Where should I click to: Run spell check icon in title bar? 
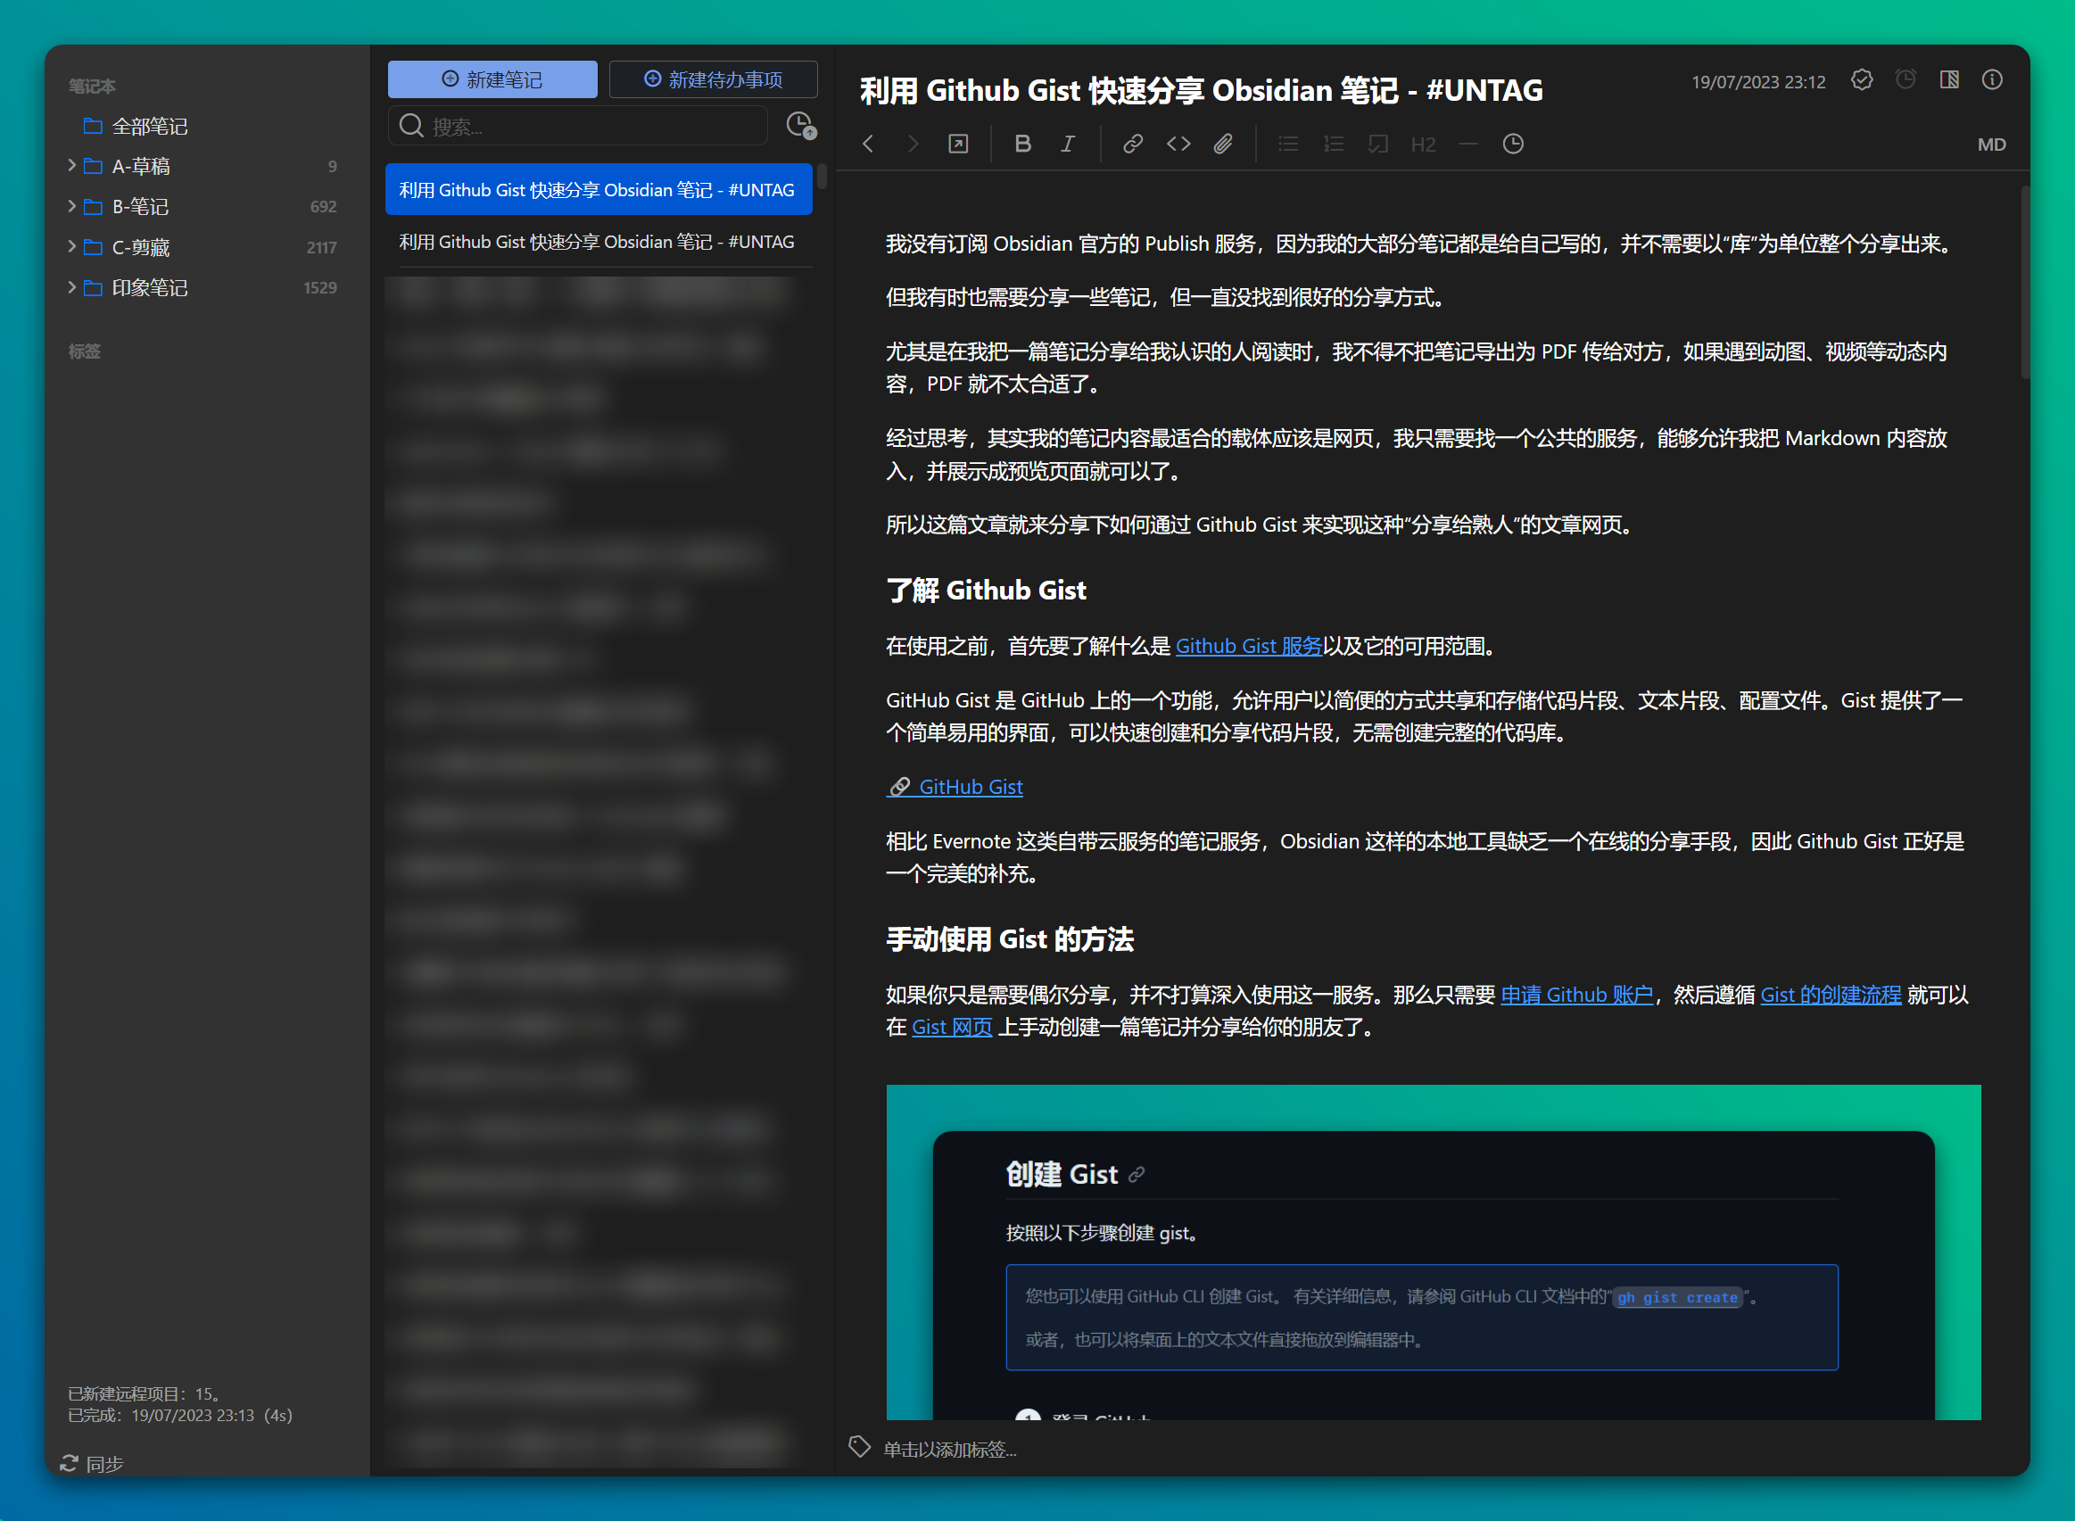click(x=1862, y=80)
